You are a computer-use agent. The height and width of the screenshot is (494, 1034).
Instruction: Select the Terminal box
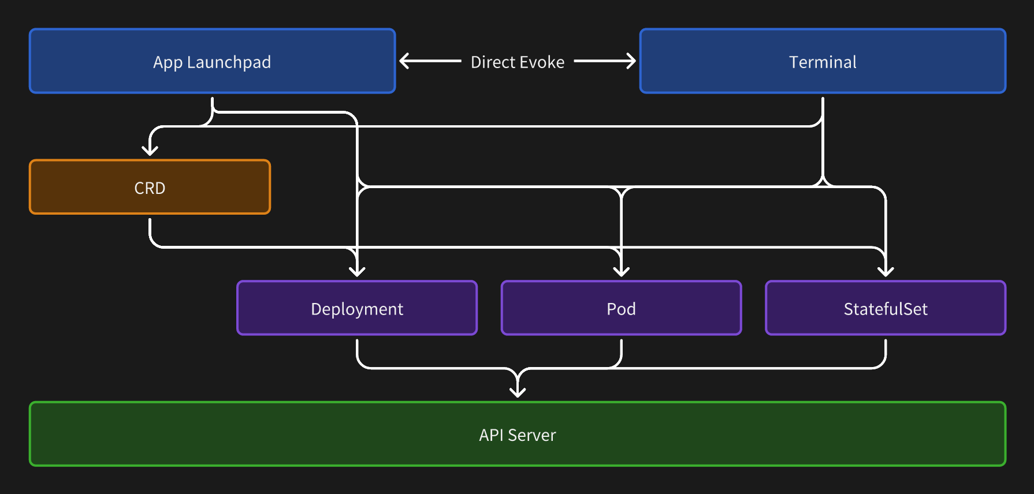823,61
